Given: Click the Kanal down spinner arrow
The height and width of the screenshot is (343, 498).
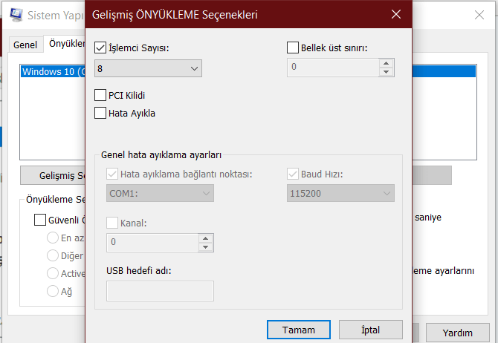Looking at the screenshot, I should click(204, 246).
